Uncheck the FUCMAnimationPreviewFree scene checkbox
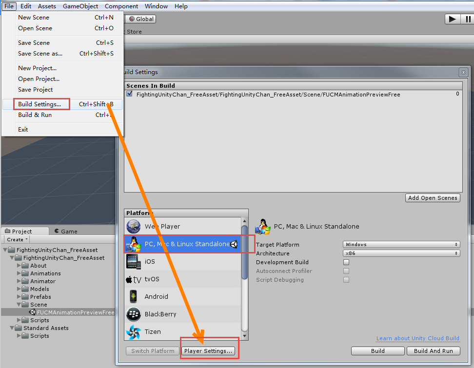 [130, 94]
